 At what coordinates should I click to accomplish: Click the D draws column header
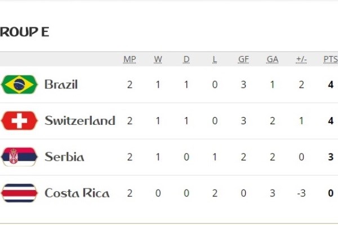click(x=186, y=60)
